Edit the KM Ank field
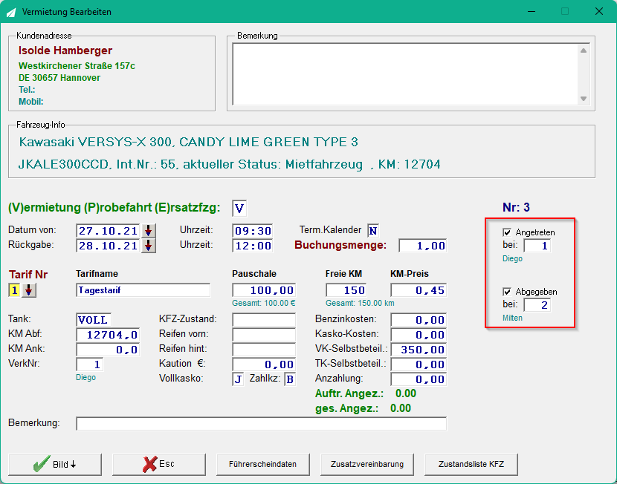617x484 pixels. (108, 350)
